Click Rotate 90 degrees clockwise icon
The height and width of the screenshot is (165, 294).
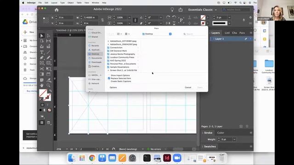[168, 17]
